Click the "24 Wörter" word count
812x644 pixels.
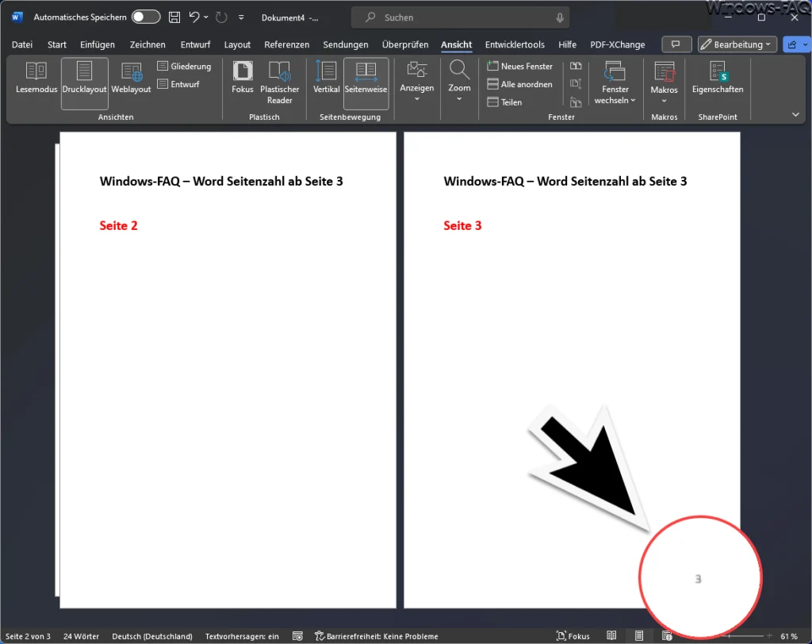coord(82,636)
